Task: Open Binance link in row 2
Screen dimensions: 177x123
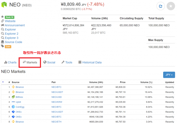Action: point(20,92)
